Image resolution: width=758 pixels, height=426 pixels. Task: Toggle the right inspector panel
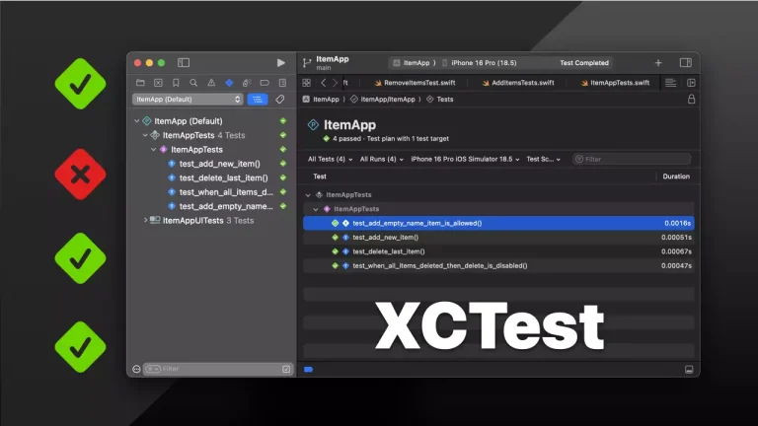685,63
